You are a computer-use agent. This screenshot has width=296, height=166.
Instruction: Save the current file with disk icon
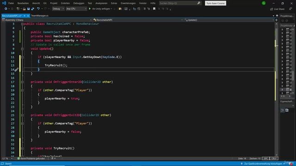(29, 9)
